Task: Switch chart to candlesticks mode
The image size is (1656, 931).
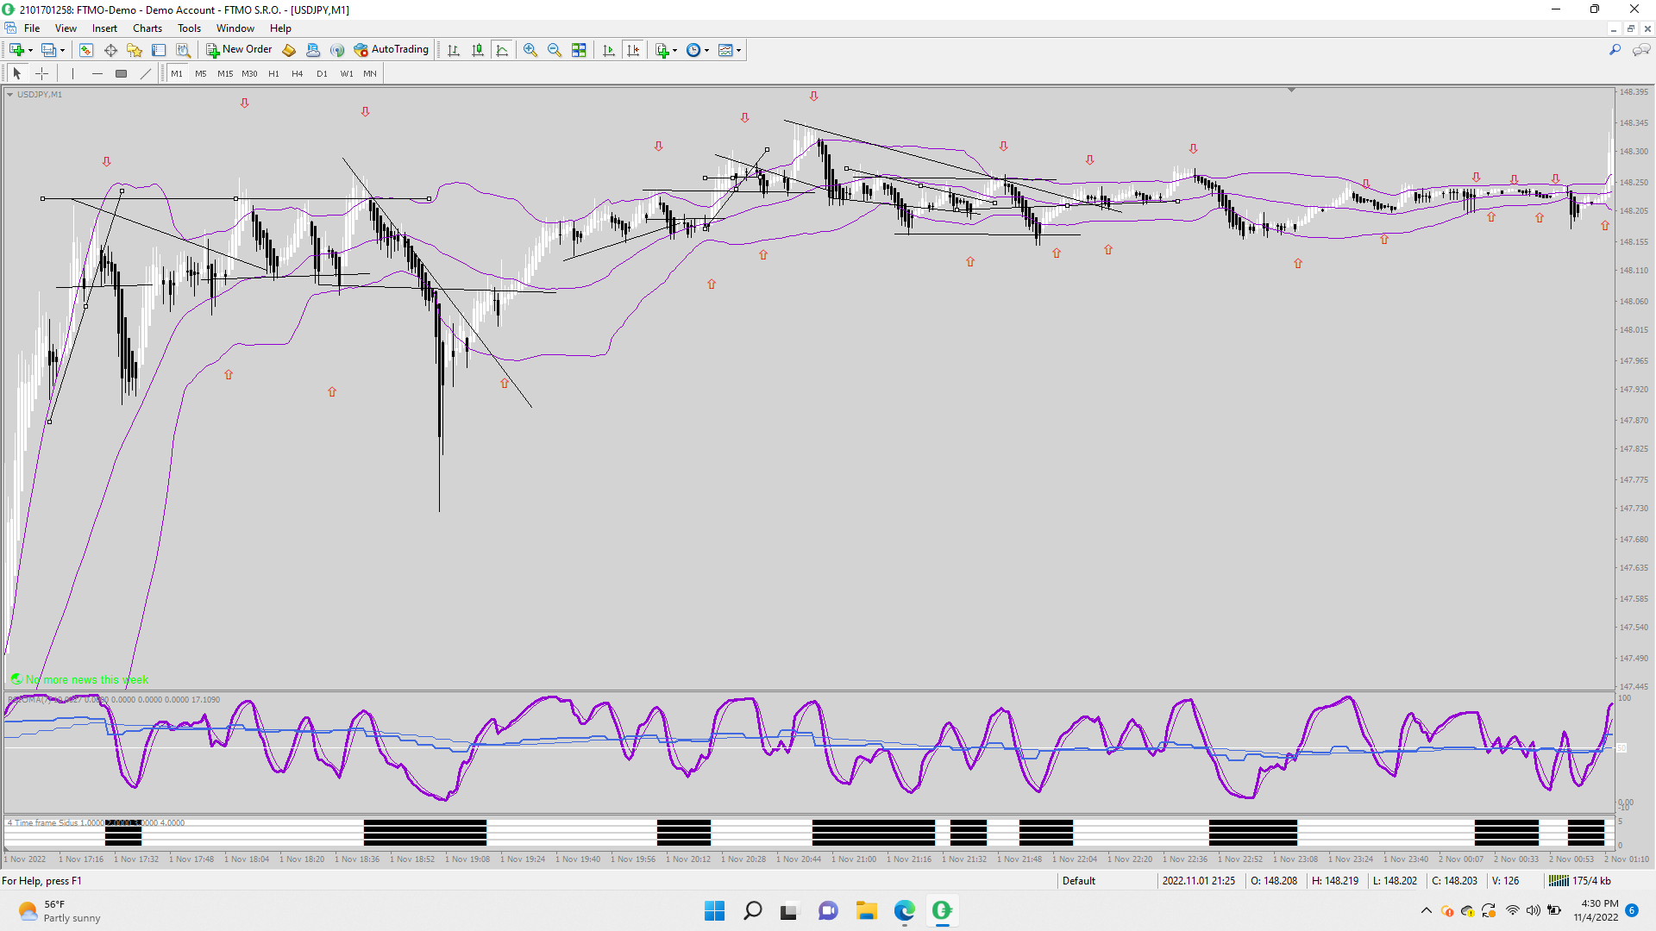Action: point(478,50)
